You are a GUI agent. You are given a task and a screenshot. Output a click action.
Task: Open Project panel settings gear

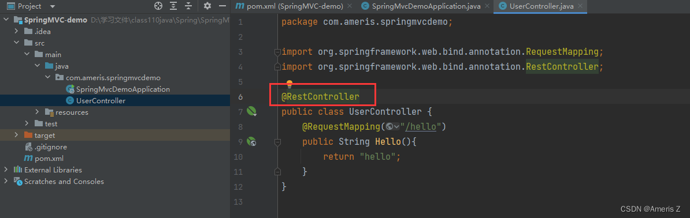click(207, 6)
